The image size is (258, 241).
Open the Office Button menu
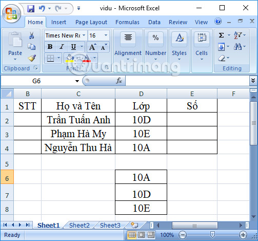point(11,13)
